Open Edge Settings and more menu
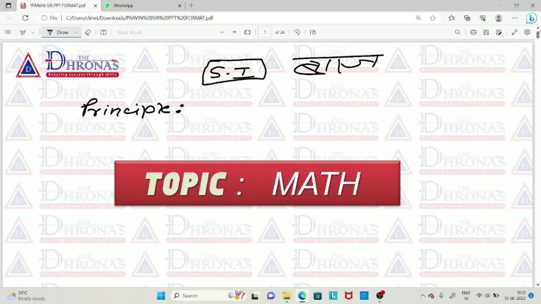Image resolution: width=541 pixels, height=304 pixels. pos(515,18)
